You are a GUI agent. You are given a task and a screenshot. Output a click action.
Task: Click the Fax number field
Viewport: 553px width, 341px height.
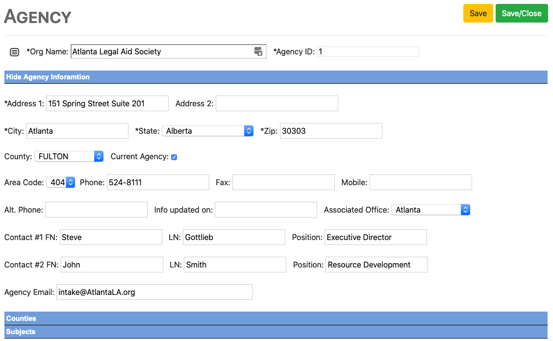pyautogui.click(x=283, y=182)
